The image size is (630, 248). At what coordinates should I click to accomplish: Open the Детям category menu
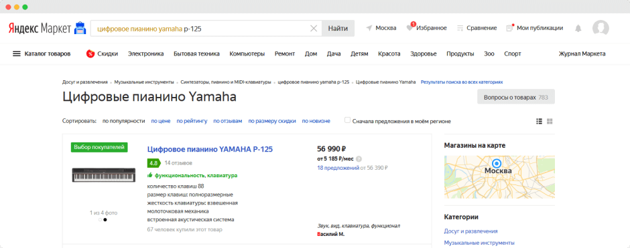point(359,53)
